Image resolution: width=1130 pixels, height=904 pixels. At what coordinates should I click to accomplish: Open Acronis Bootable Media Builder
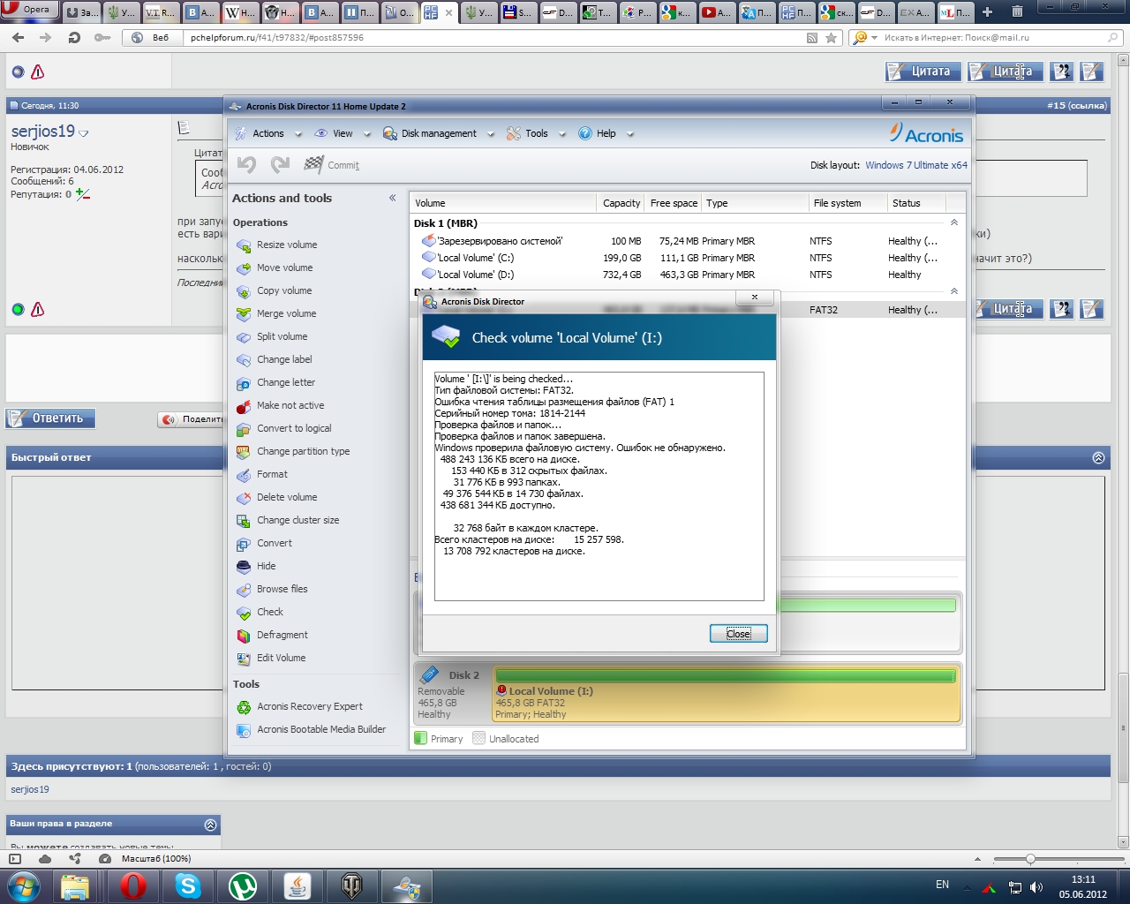pyautogui.click(x=311, y=729)
